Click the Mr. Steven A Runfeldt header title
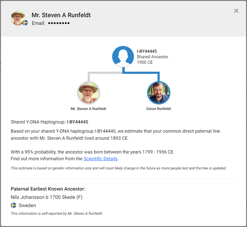Viewport: 247px width, 227px height. 61,15
